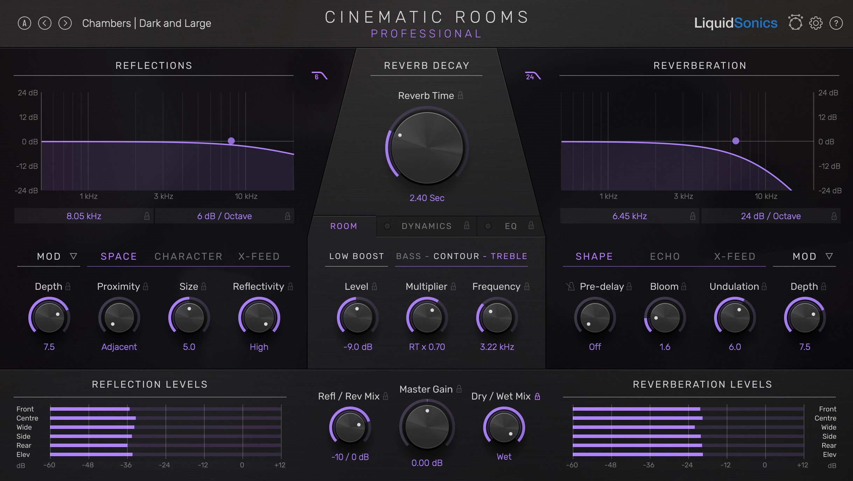The height and width of the screenshot is (481, 853).
Task: Open the help question mark
Action: point(836,23)
